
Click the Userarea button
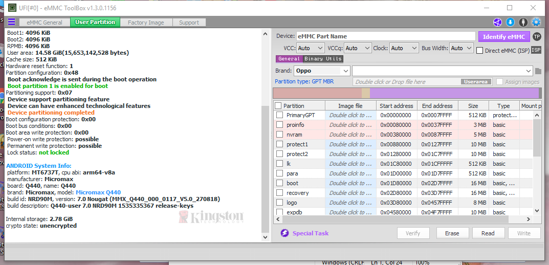(476, 81)
